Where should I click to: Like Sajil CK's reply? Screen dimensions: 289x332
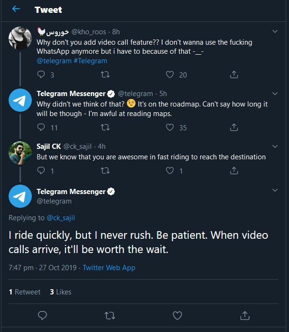170,171
